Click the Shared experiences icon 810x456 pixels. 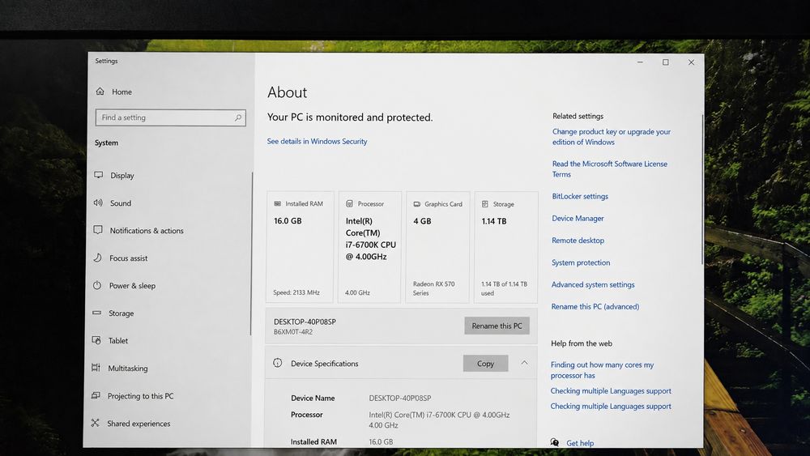[x=95, y=423]
